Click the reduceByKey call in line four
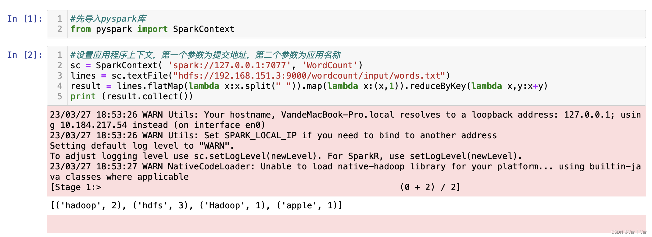 click(x=478, y=86)
